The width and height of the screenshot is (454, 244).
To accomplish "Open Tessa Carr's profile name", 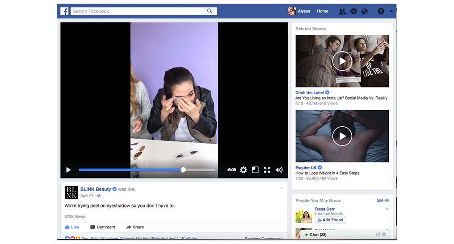I will 324,209.
